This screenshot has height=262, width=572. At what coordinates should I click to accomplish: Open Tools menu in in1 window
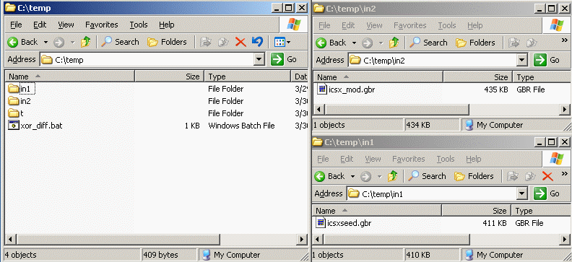pos(446,160)
